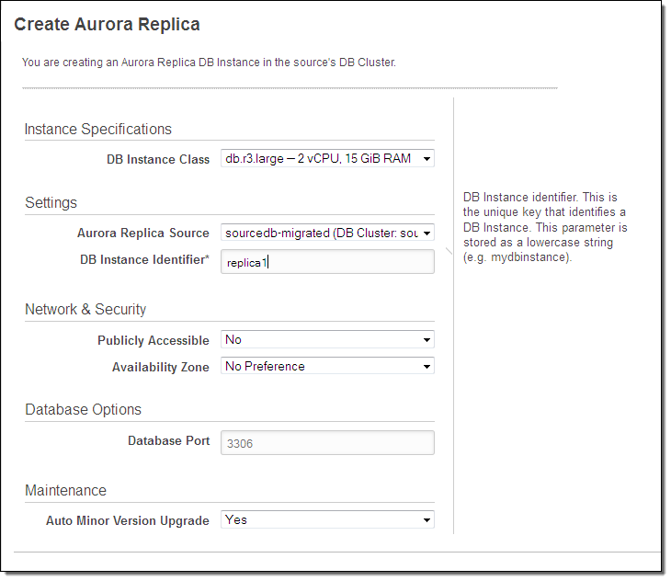Click the Auto Minor Version Upgrade label
Viewport: 671px width, 581px height.
tap(127, 521)
